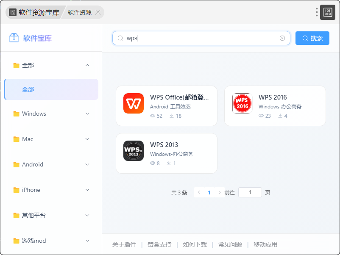Click the 软件资源宝库 plugin icon in the tab
This screenshot has height=255, width=340.
coord(13,12)
